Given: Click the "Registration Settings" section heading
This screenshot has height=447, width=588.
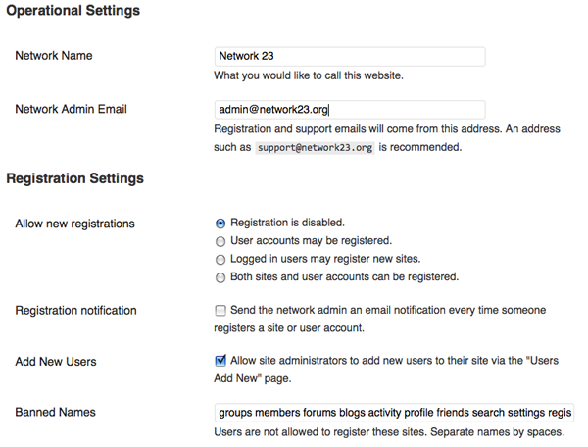Looking at the screenshot, I should [x=75, y=178].
